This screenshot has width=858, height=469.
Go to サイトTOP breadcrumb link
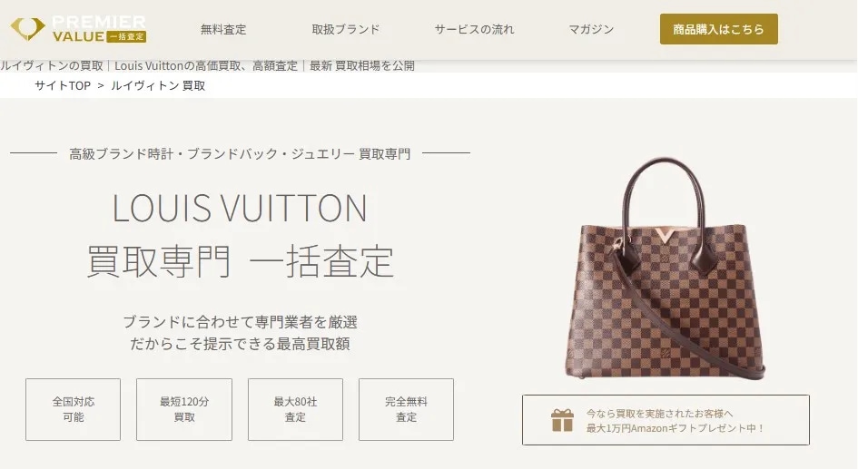click(63, 85)
